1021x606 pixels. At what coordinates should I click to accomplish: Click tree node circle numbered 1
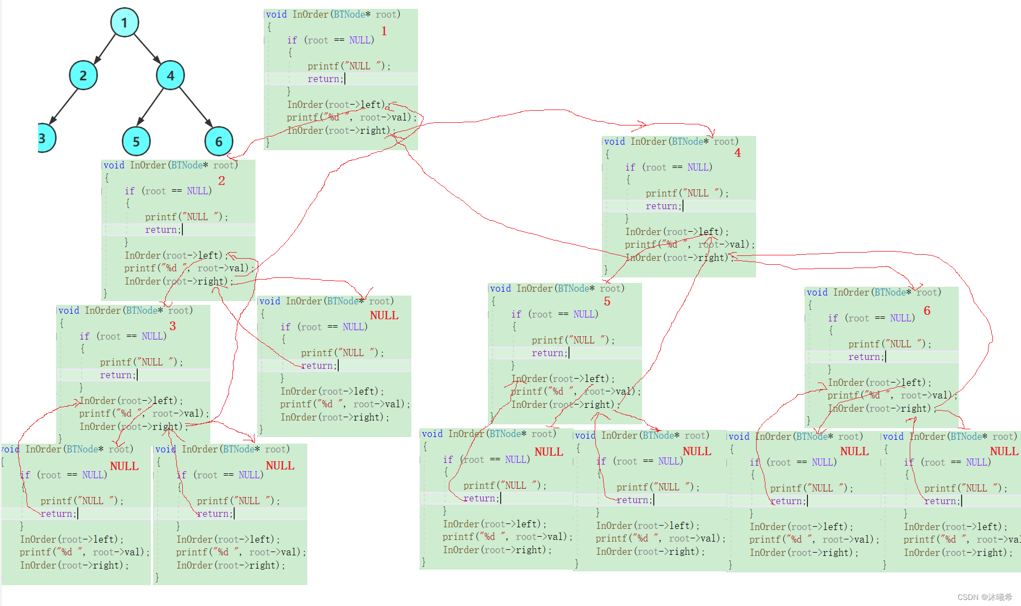(x=124, y=23)
